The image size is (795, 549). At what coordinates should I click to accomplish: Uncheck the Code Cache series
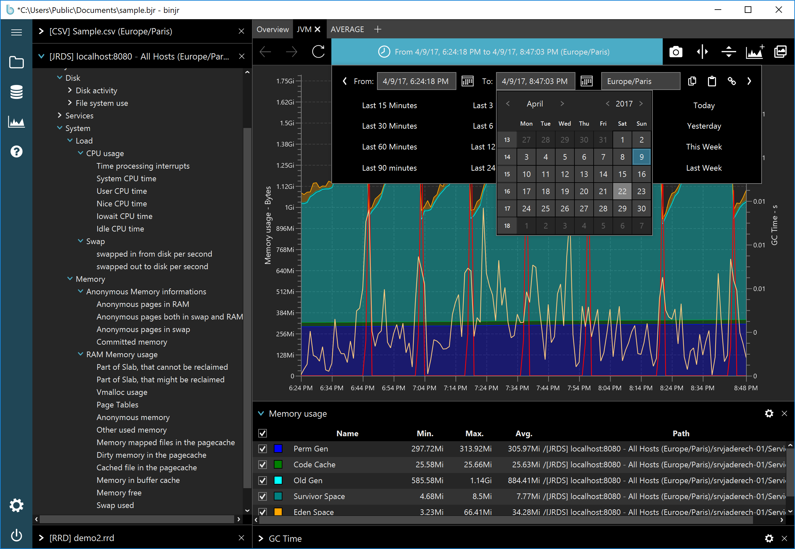[x=263, y=464]
